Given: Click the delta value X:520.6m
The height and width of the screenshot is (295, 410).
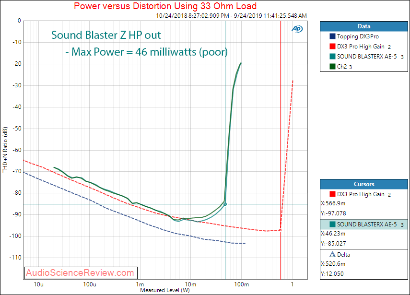Looking at the screenshot, I should pos(333,264).
